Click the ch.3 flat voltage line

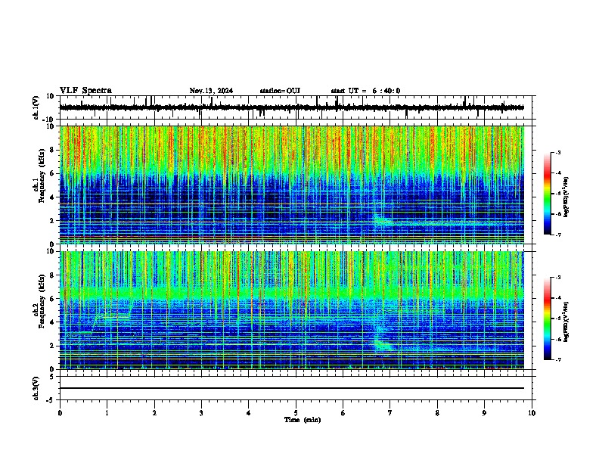291,388
